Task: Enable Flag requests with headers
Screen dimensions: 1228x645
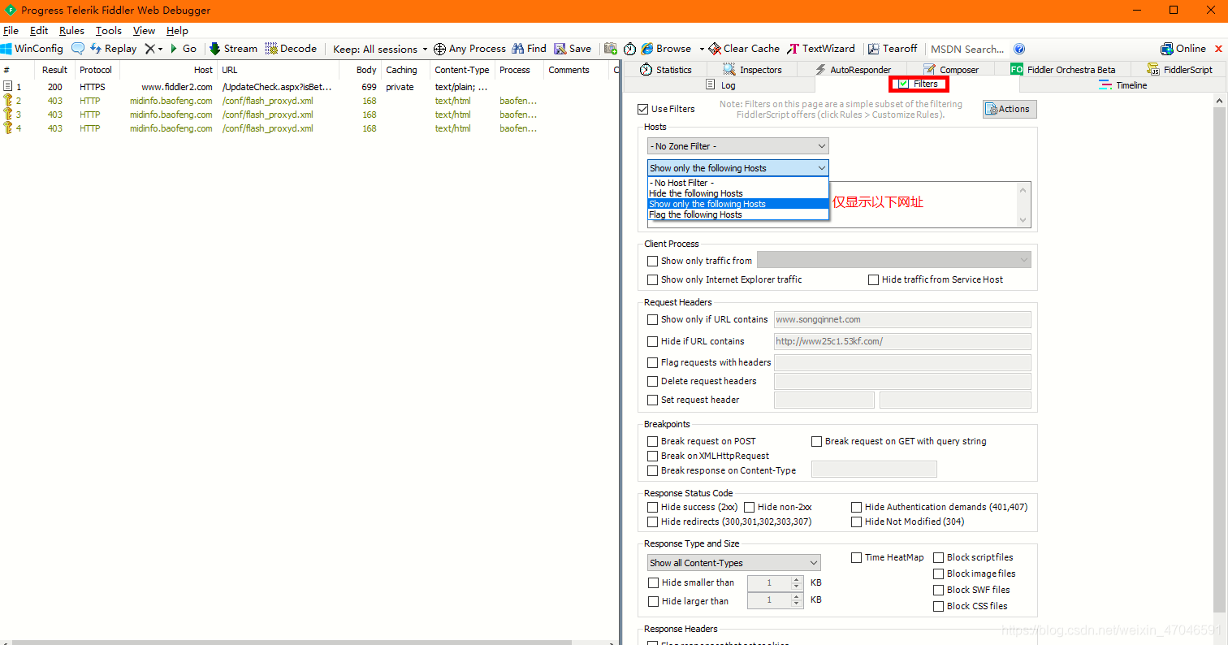Action: 652,363
